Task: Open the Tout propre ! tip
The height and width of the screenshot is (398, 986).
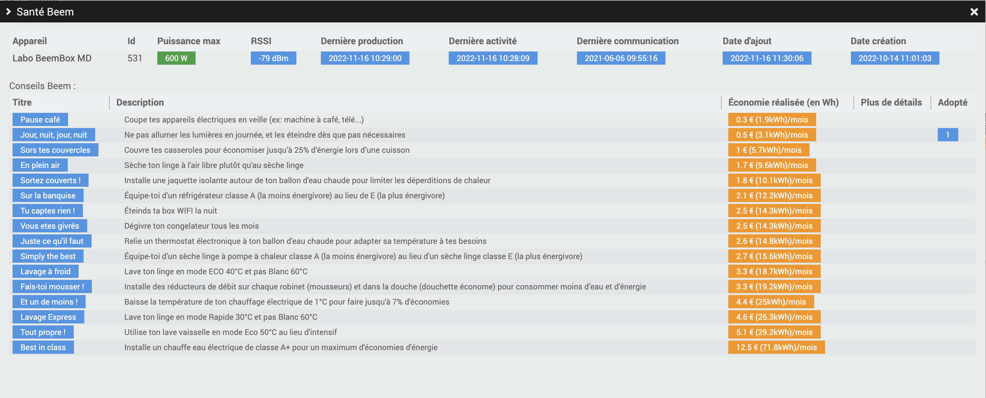Action: pos(43,332)
